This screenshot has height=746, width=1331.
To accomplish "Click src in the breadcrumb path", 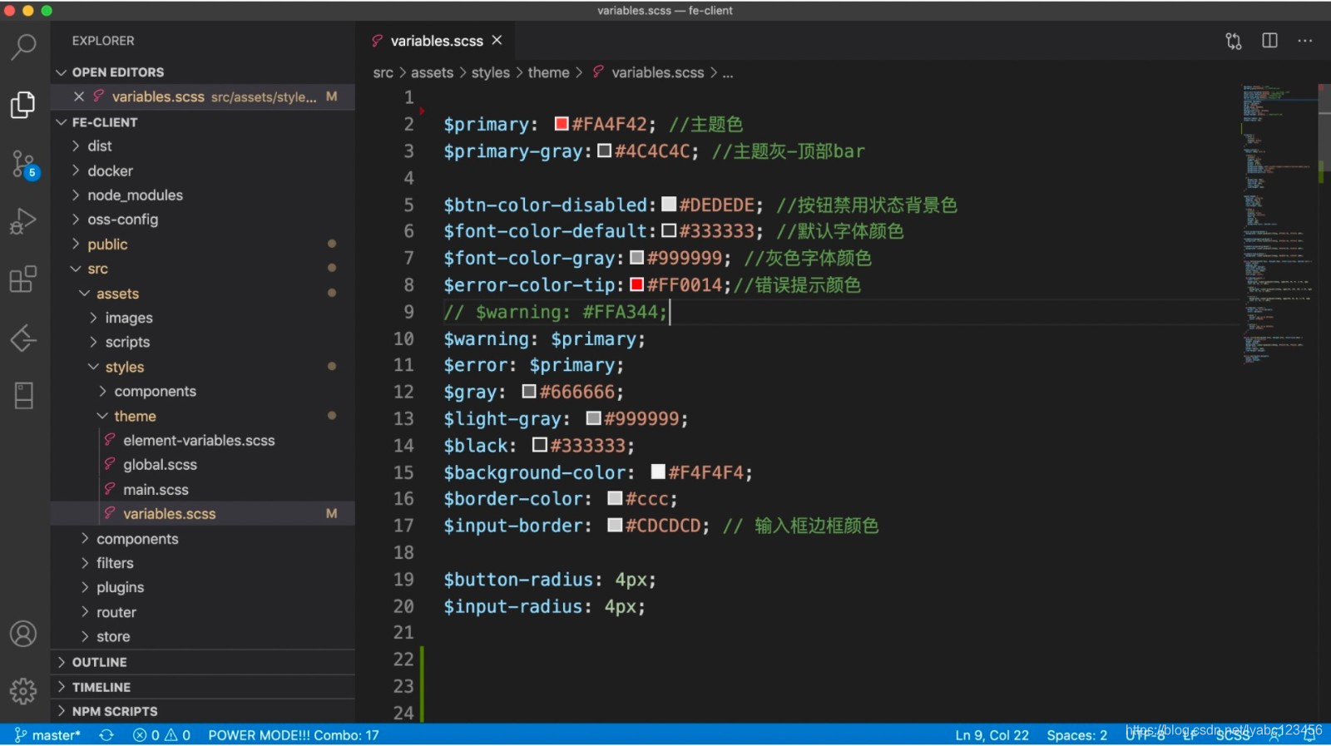I will tap(383, 73).
